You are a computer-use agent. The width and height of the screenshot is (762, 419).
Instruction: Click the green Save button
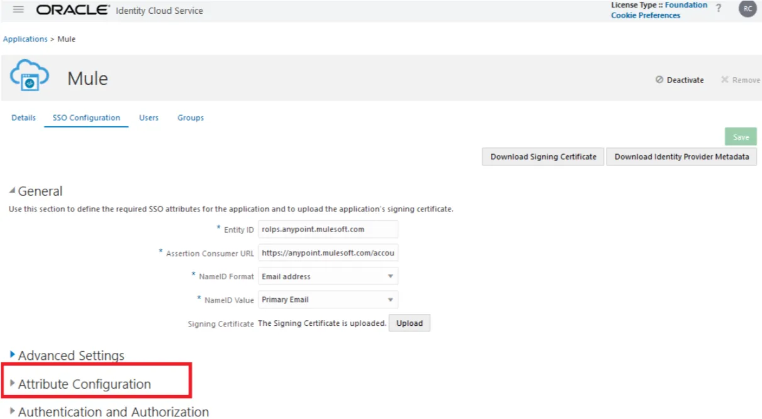pyautogui.click(x=741, y=137)
